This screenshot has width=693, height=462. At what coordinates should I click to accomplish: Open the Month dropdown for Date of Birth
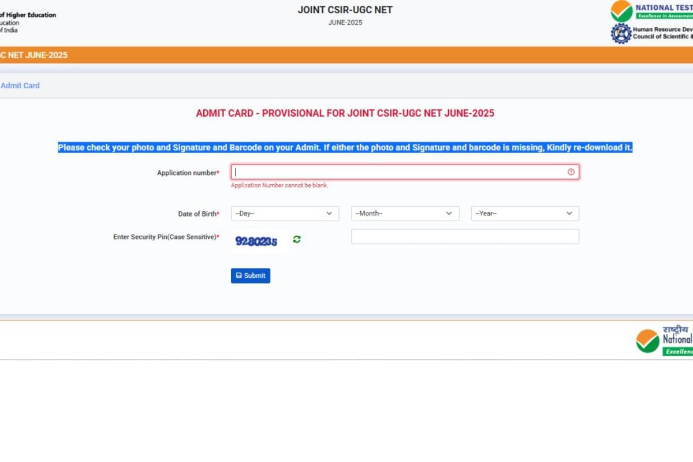[405, 214]
